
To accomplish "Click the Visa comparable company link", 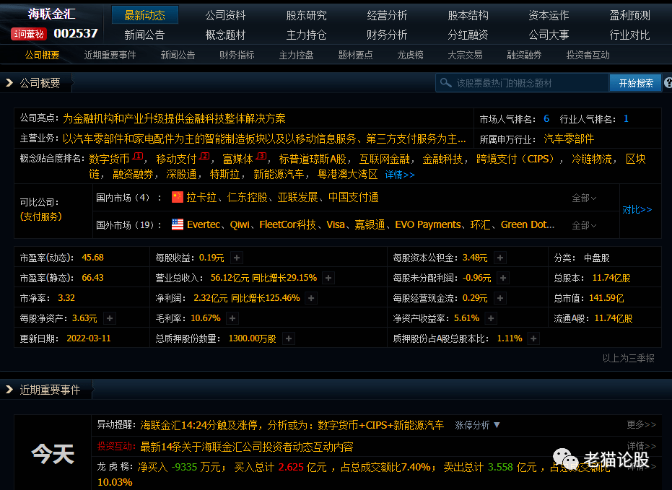I will click(336, 224).
